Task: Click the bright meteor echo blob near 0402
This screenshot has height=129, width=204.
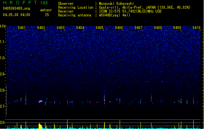Action: click(x=41, y=101)
